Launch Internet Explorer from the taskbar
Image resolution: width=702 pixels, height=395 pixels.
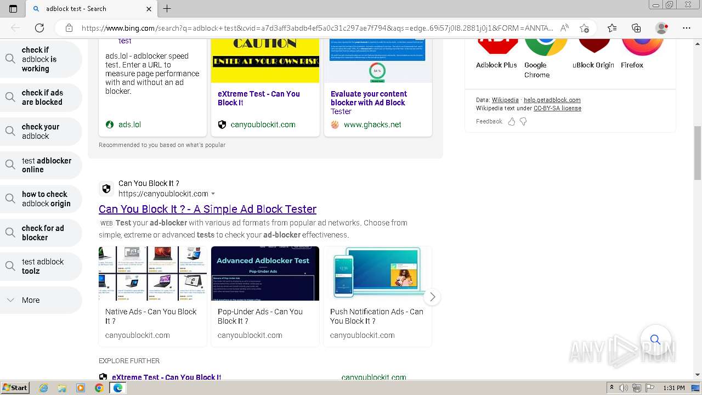(44, 388)
